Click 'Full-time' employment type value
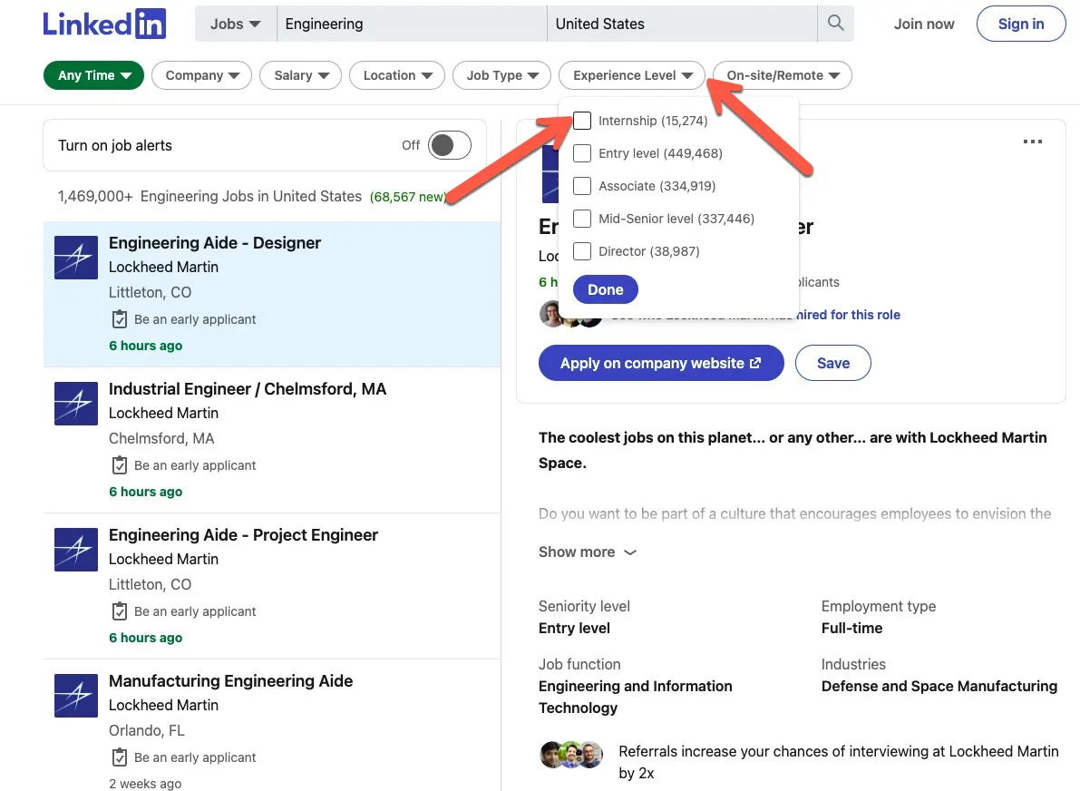This screenshot has height=791, width=1080. pos(852,629)
